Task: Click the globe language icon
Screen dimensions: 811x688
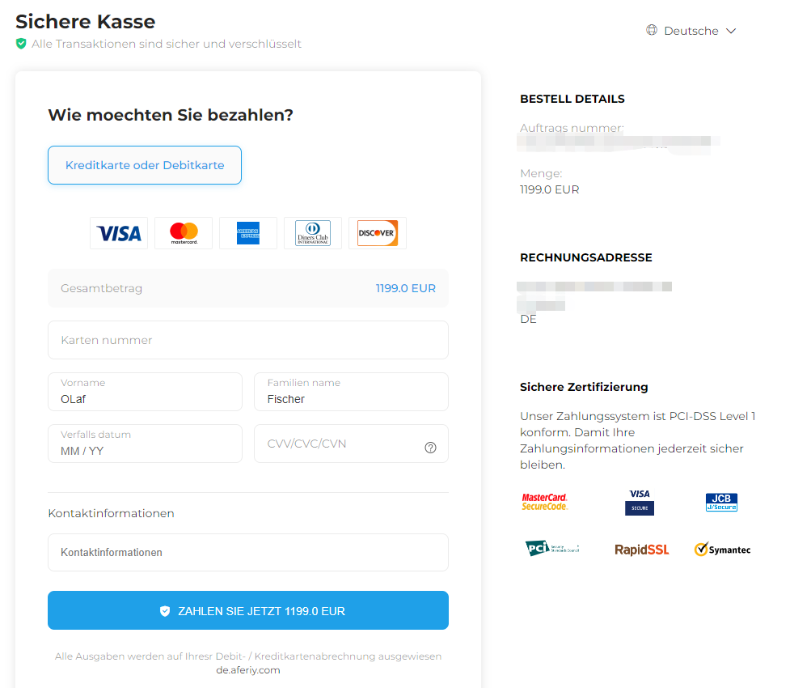Action: [x=652, y=31]
